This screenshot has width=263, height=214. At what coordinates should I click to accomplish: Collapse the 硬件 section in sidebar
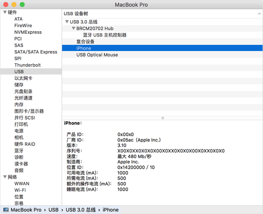click(5, 12)
